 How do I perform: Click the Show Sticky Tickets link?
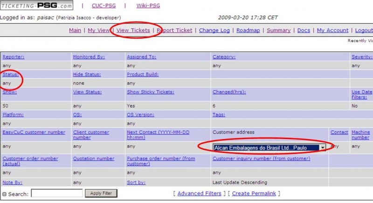(150, 92)
